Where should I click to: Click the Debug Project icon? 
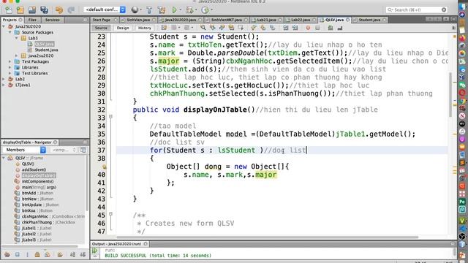[189, 9]
